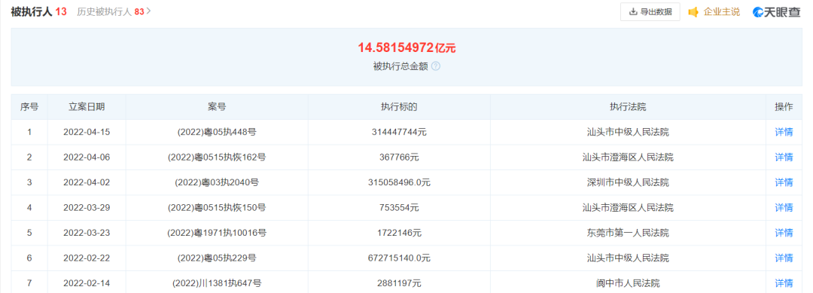This screenshot has width=813, height=293.
Task: Click 汕头市中级人民法院 in row 6
Action: point(628,258)
